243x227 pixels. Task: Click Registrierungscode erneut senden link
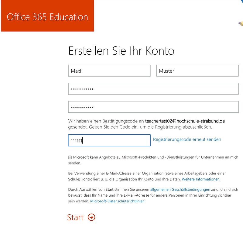click(187, 139)
